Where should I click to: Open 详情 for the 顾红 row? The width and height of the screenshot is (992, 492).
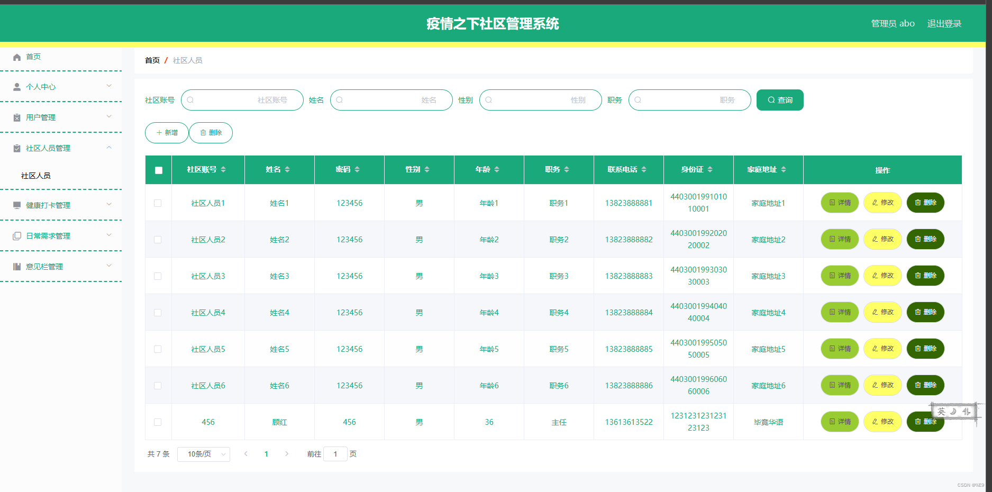[x=839, y=422]
